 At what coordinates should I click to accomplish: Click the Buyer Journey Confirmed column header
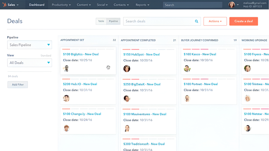(x=200, y=40)
